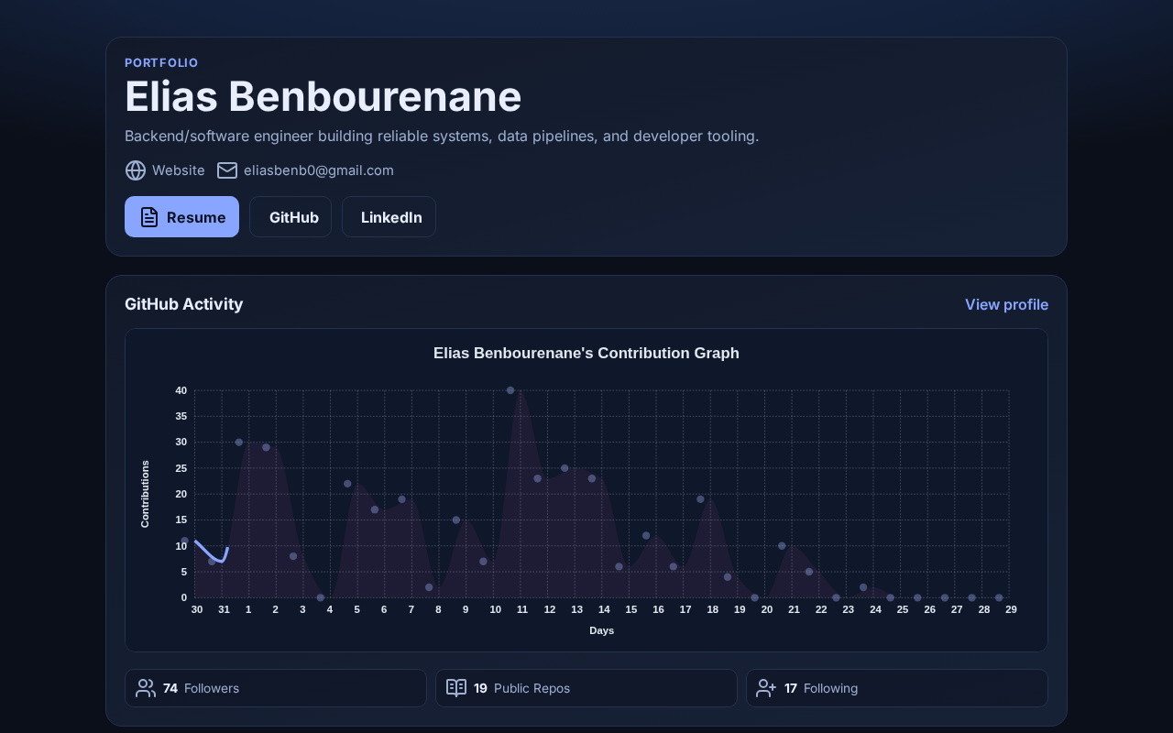This screenshot has height=733, width=1173.
Task: Open the Website link text
Action: [179, 170]
